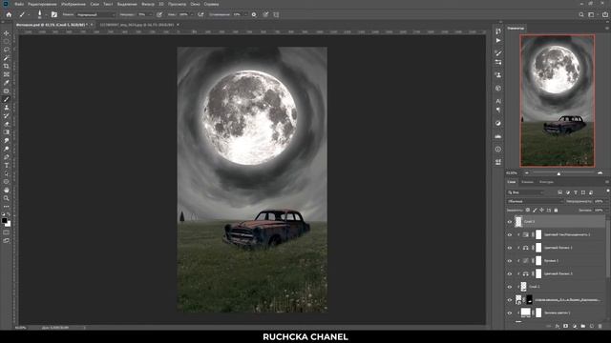Select the Move tool

tap(7, 33)
